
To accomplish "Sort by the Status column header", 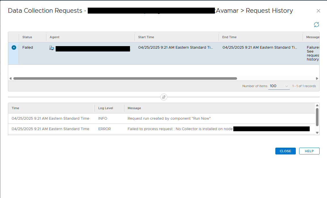I will tap(27, 37).
